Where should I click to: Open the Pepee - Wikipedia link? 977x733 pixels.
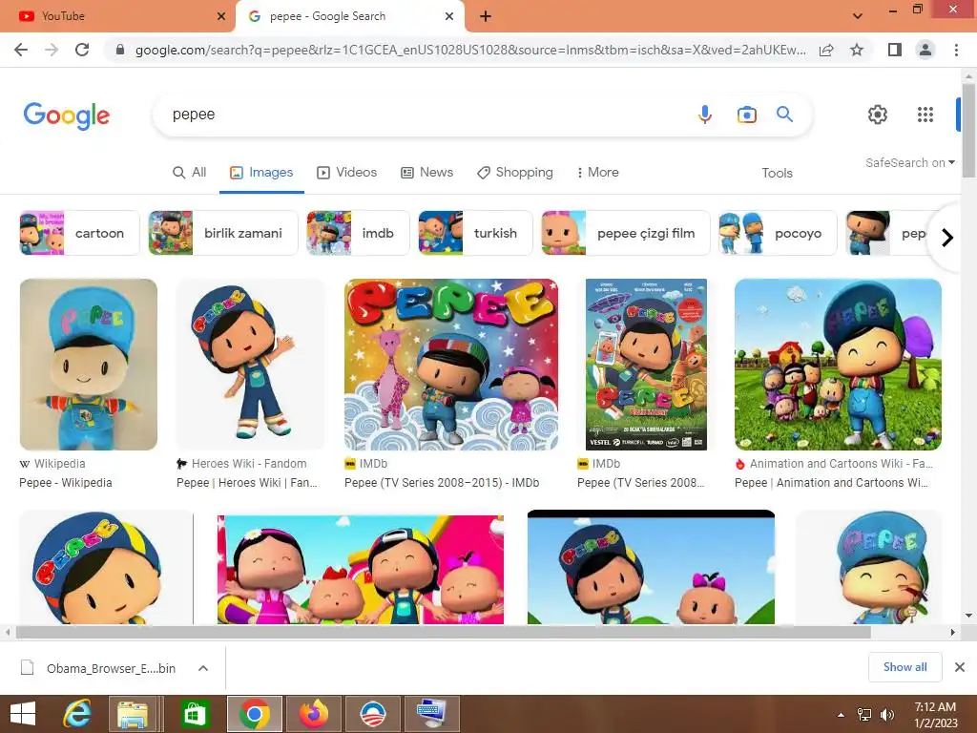pos(66,483)
